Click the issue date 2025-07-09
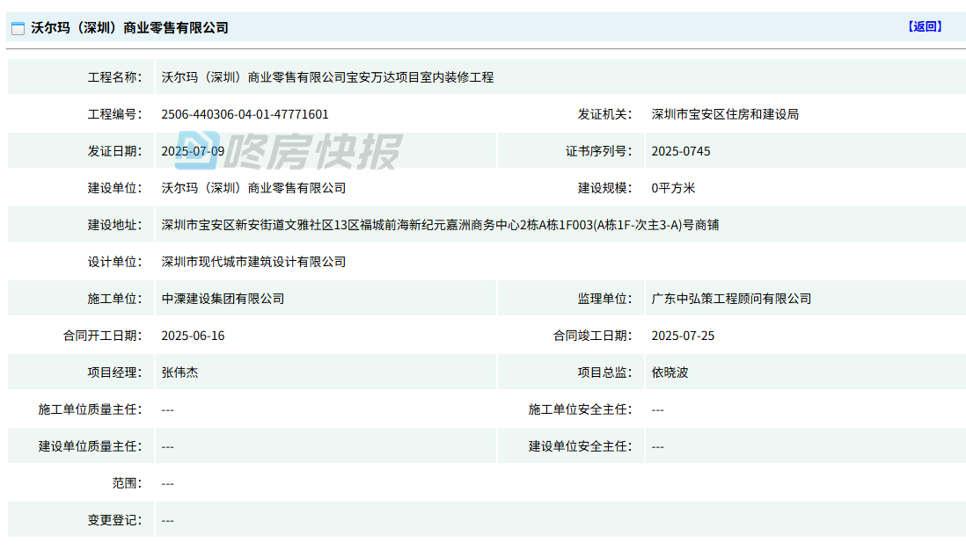Screen dimensions: 966x557 pyautogui.click(x=193, y=151)
